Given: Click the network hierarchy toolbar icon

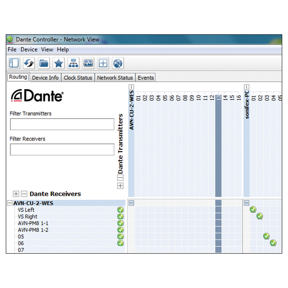Looking at the screenshot, I should pos(73,63).
